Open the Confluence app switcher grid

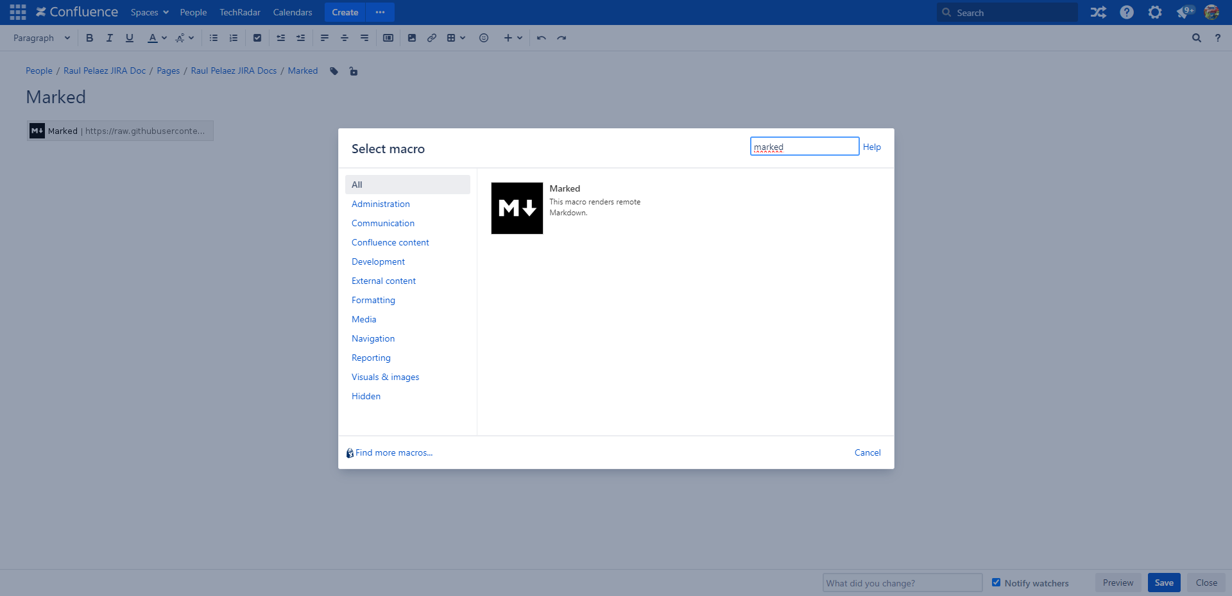coord(18,12)
